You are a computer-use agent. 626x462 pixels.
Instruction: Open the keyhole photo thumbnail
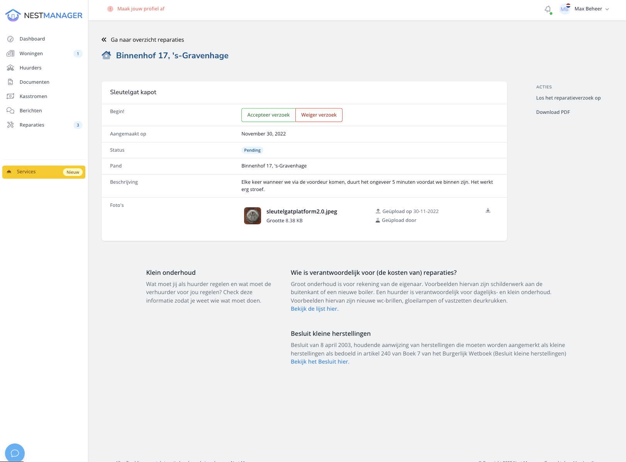coord(253,216)
